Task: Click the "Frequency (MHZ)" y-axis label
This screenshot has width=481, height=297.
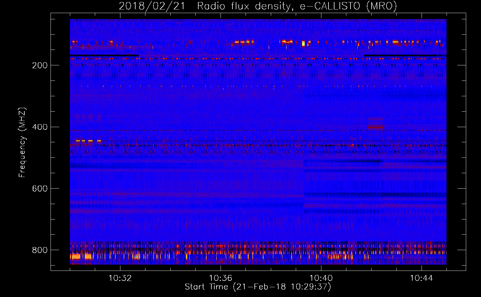Action: [x=22, y=143]
